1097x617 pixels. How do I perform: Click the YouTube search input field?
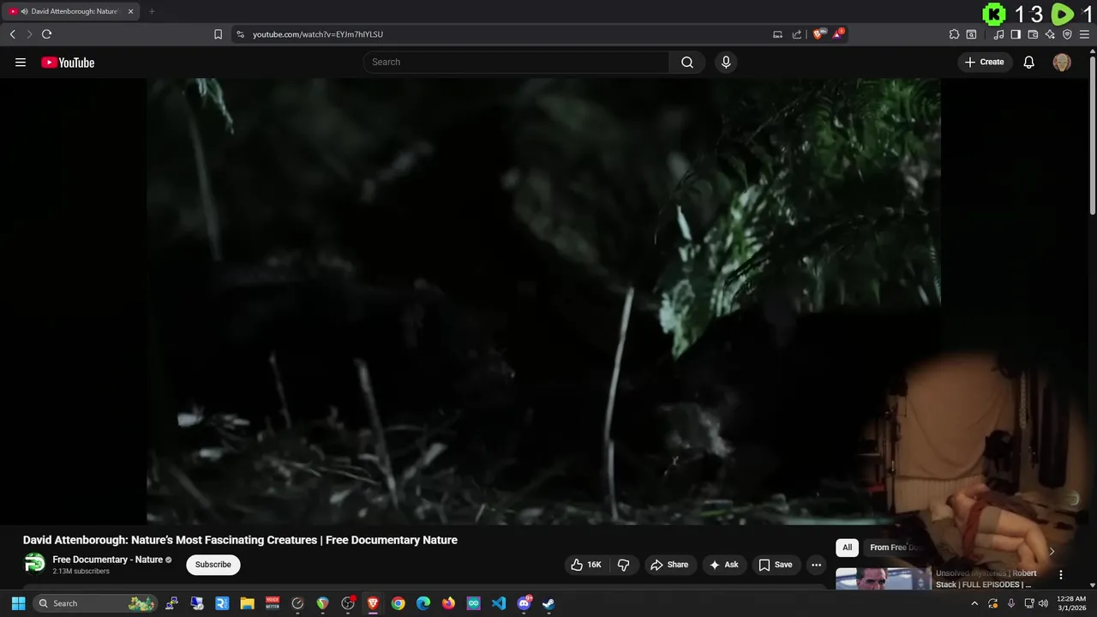point(516,62)
